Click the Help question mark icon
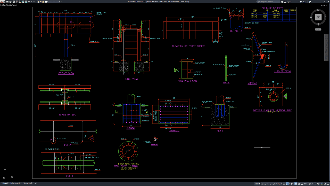 pyautogui.click(x=310, y=2)
